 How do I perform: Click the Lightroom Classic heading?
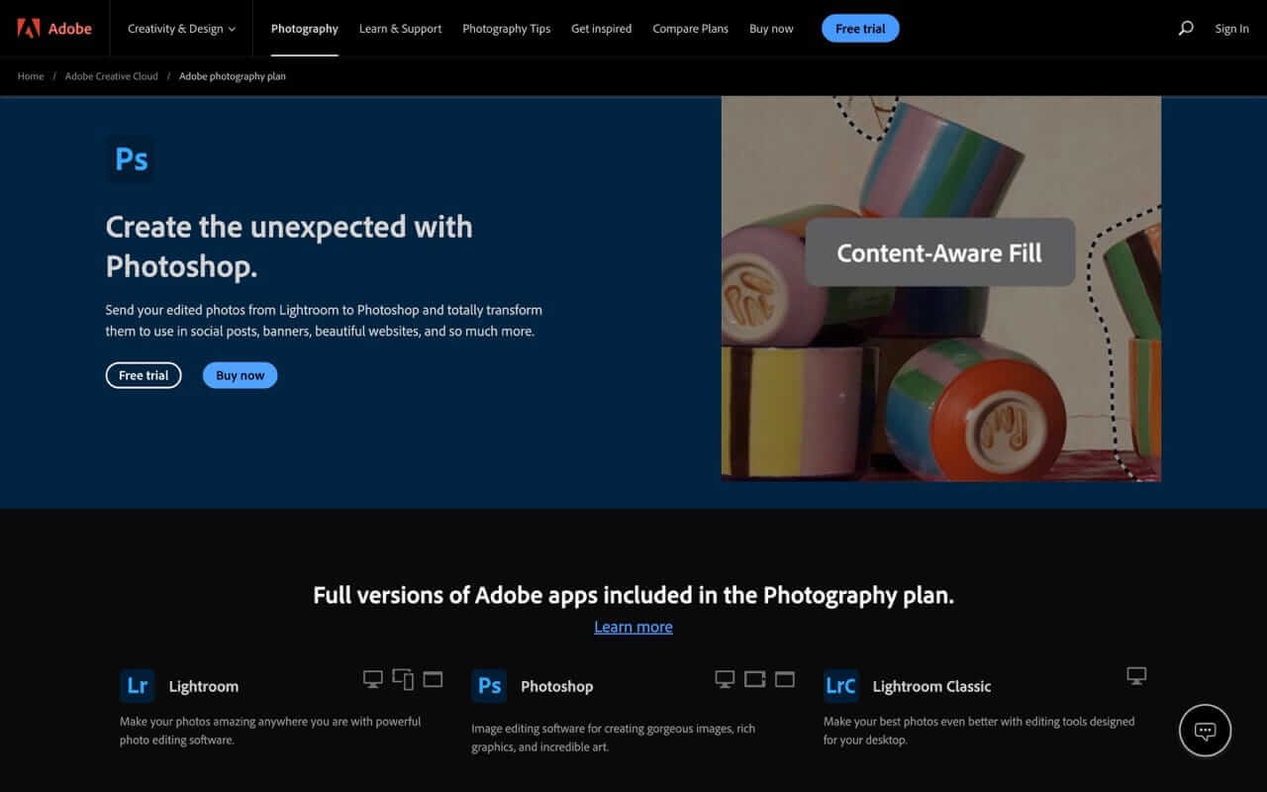[931, 686]
